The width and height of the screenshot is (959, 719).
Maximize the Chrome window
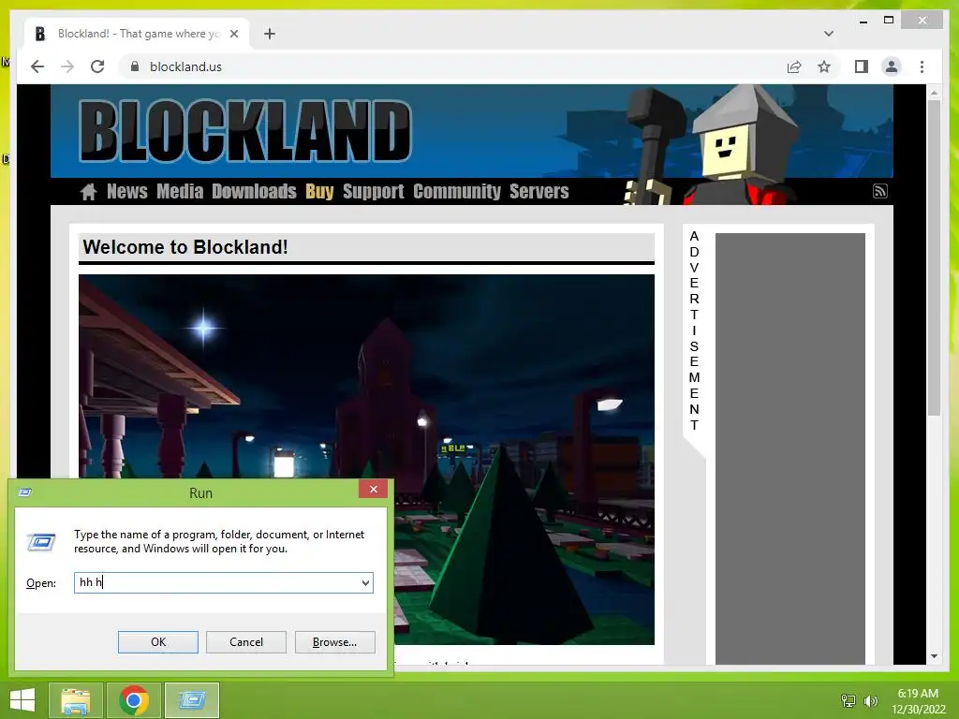(x=889, y=21)
